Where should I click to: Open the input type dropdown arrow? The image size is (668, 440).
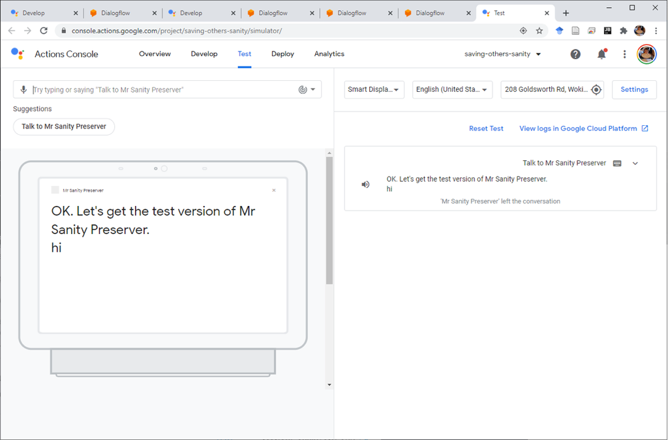(x=312, y=89)
